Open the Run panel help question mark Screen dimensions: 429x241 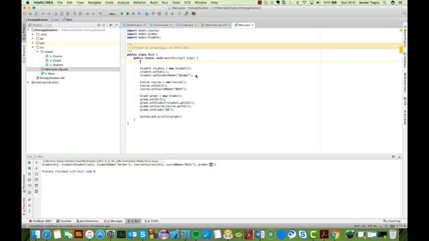click(x=29, y=212)
